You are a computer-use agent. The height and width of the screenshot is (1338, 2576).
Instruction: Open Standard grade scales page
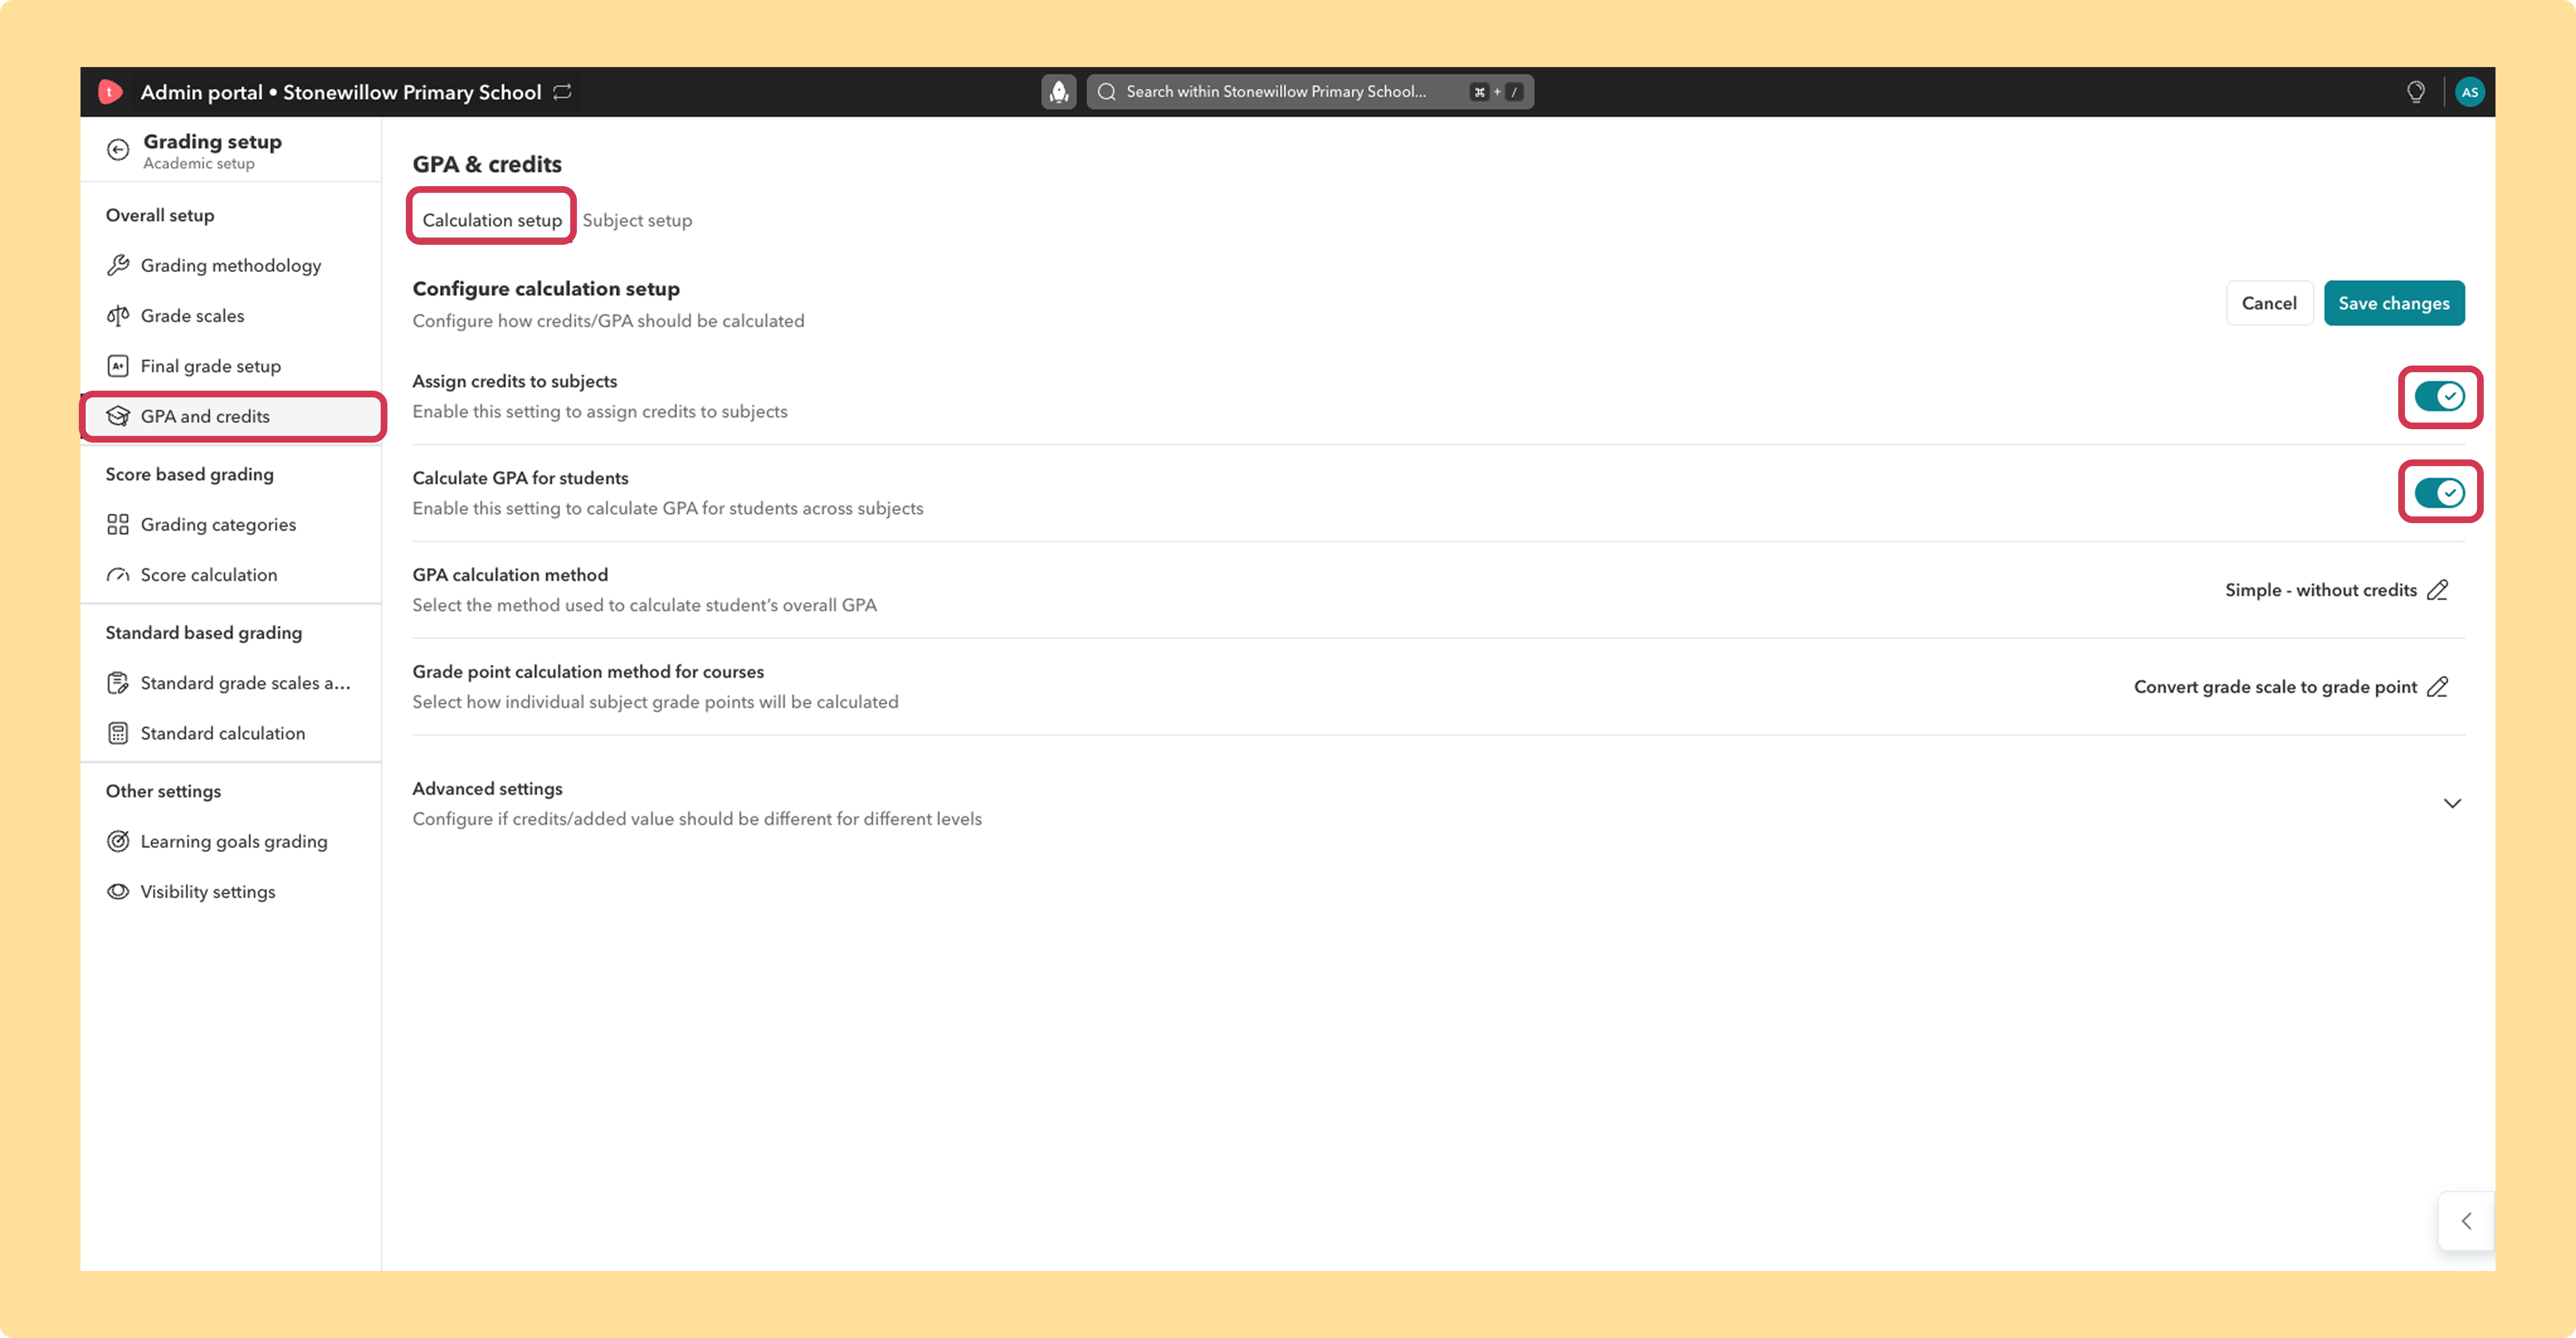tap(231, 683)
